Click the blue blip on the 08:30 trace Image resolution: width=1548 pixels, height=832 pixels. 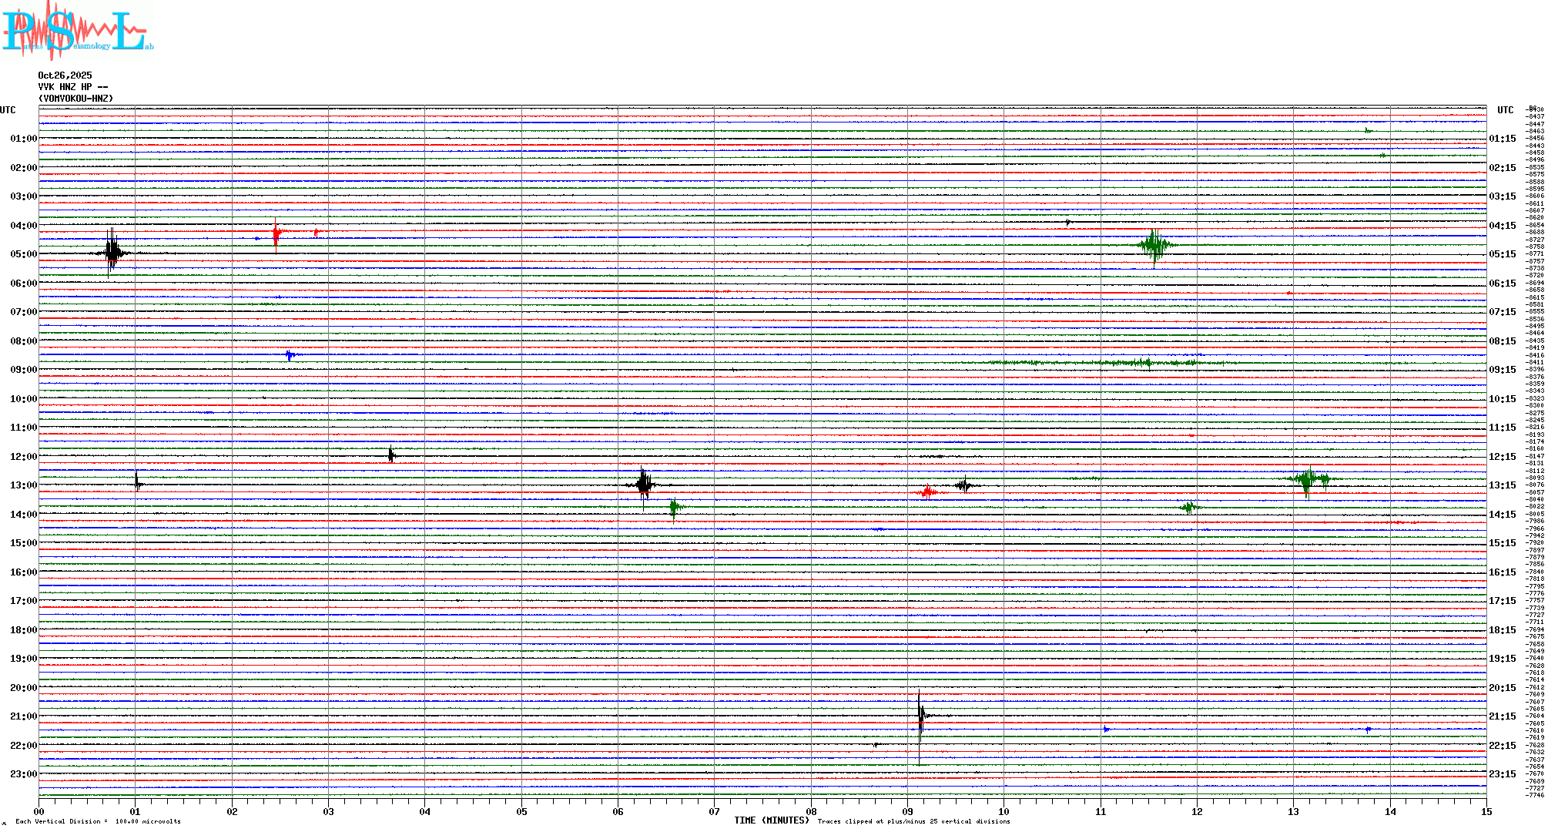tap(290, 355)
